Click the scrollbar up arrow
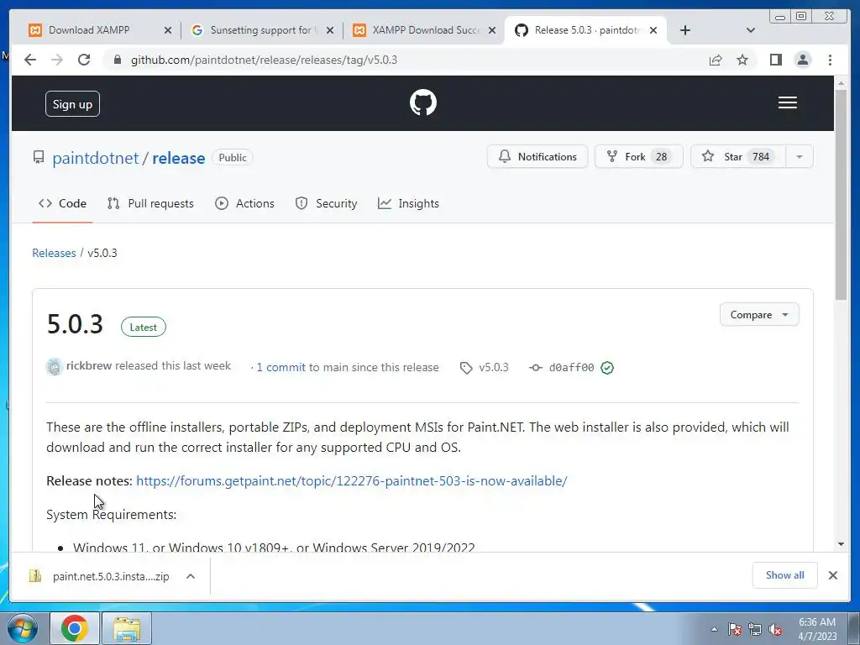This screenshot has width=860, height=645. coord(841,84)
